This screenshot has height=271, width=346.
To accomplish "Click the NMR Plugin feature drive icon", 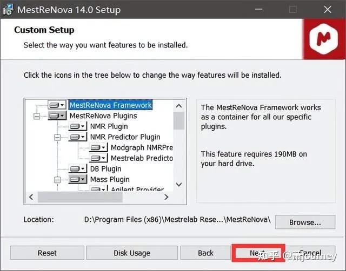I will coord(77,126).
